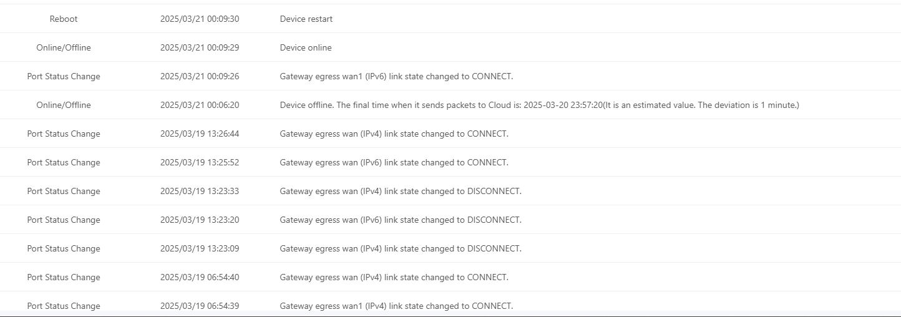Click IPv4 DISCONNECT message at 13:23:33
The height and width of the screenshot is (317, 901).
click(401, 191)
